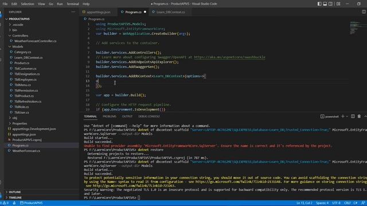Click the Program.cs breadcrumb

pos(94,19)
